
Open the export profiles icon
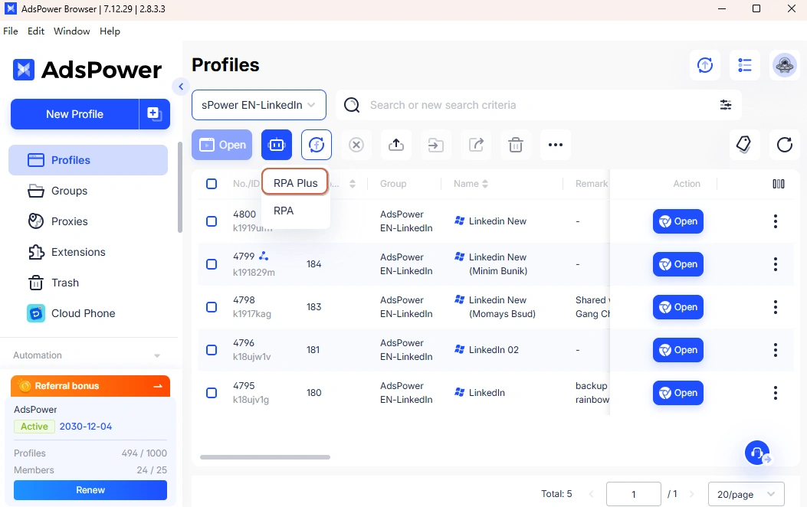point(395,144)
